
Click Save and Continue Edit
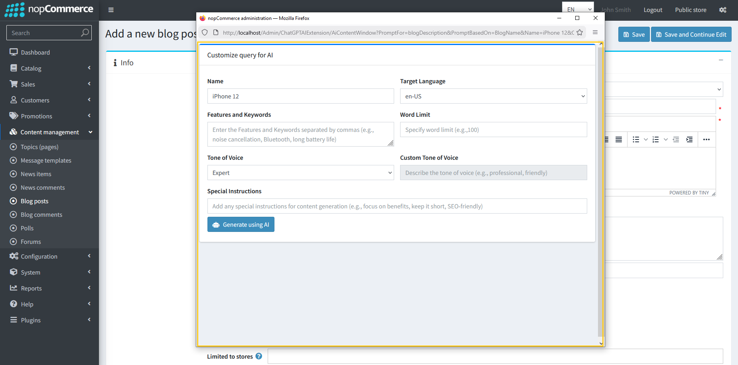pos(691,34)
